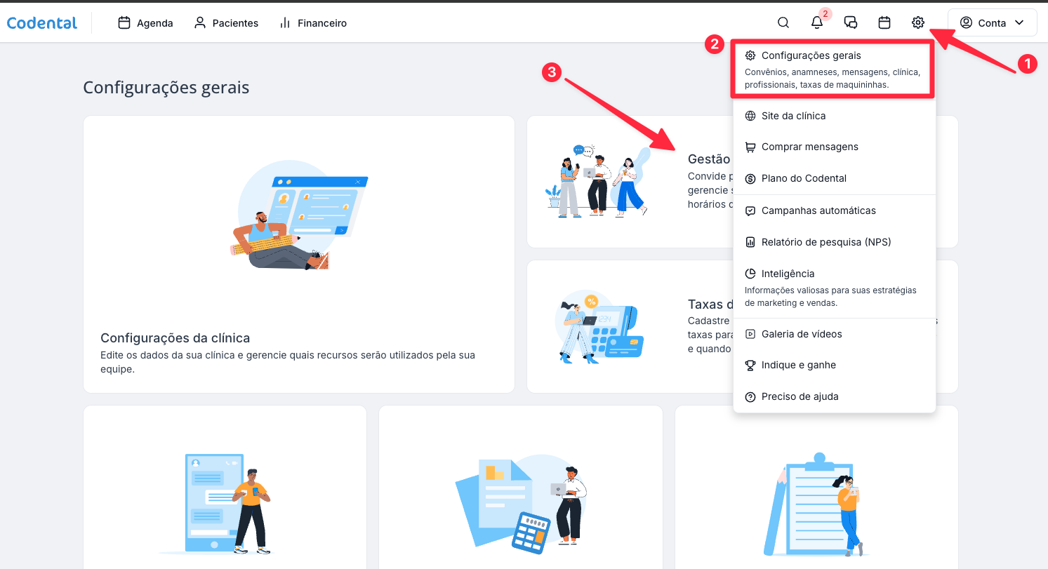Open Campanhas automáticas menu item
Screen dimensions: 1048x569
[818, 210]
